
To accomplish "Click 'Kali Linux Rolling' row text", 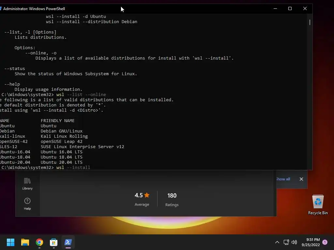I will coord(64,136).
